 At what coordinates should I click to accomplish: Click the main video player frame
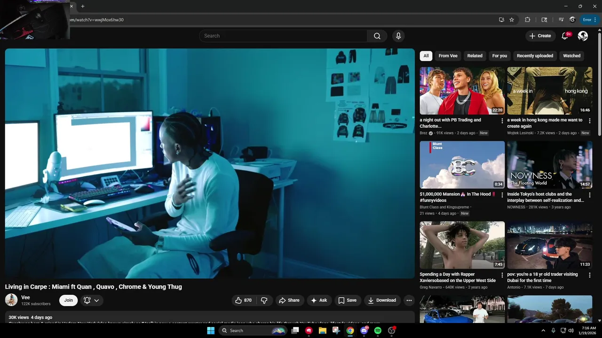pos(210,163)
